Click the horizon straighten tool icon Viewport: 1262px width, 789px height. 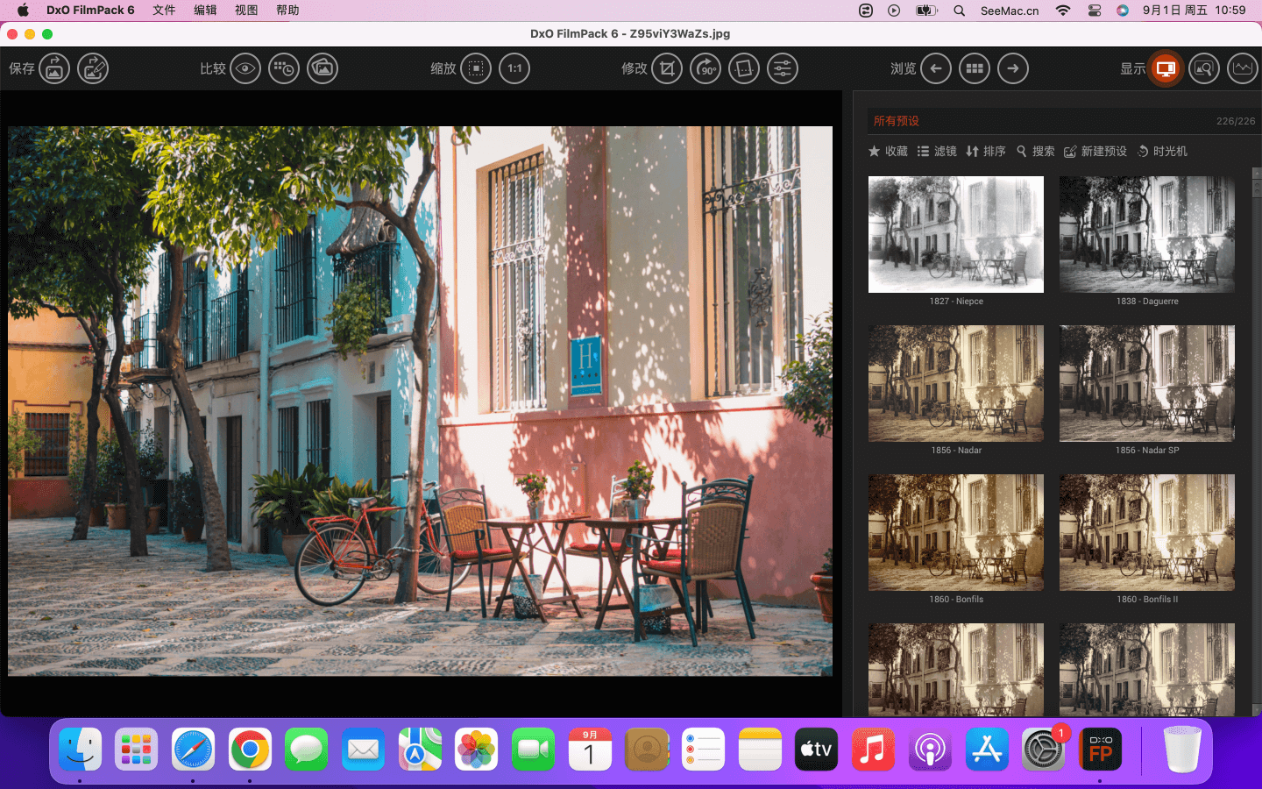coord(744,68)
